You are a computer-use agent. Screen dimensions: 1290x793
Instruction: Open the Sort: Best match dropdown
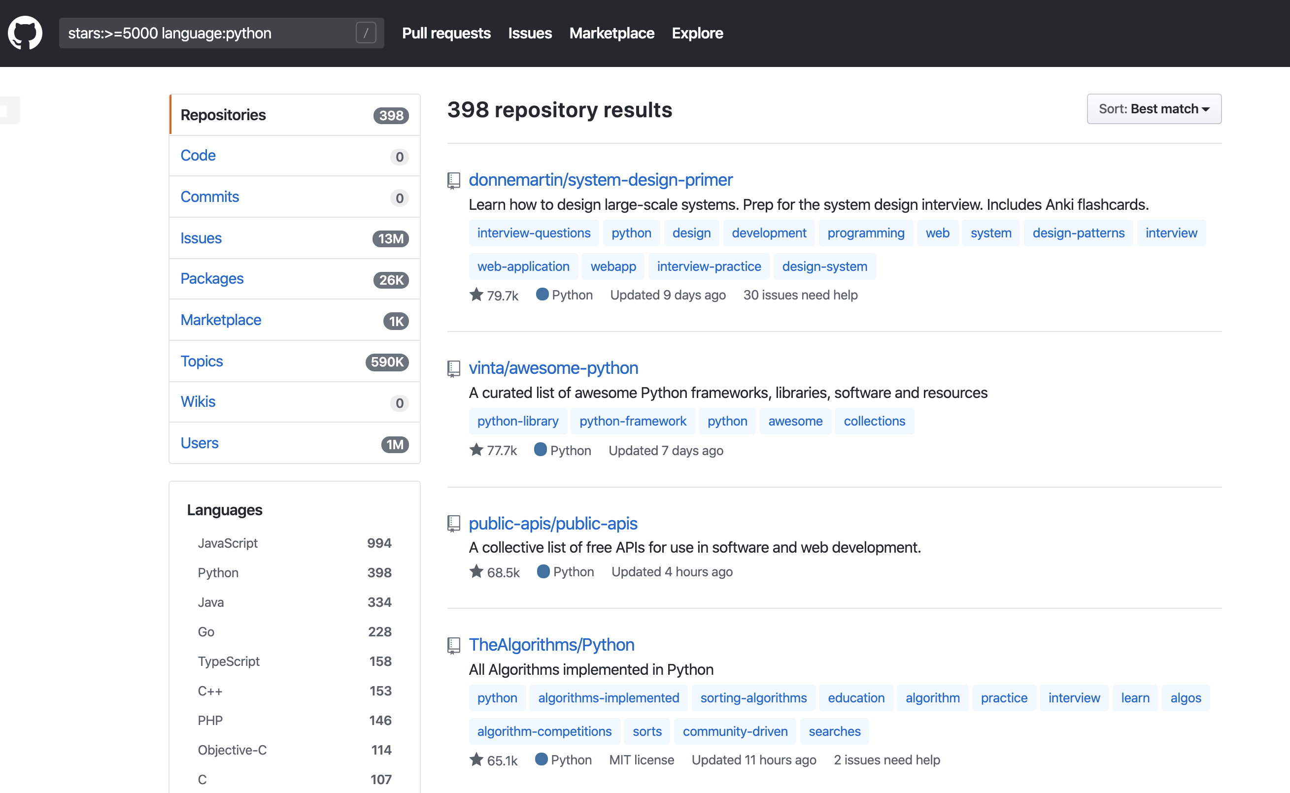(1154, 109)
